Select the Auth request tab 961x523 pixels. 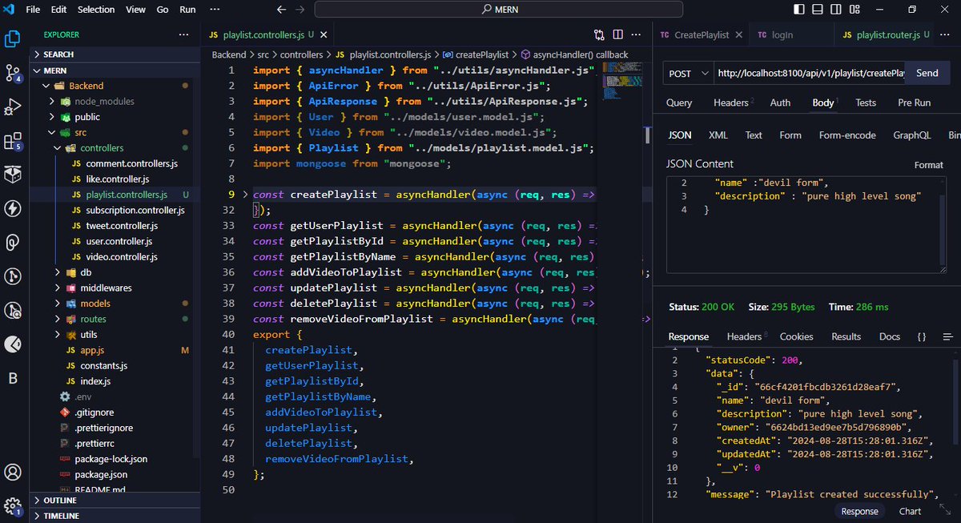click(780, 103)
